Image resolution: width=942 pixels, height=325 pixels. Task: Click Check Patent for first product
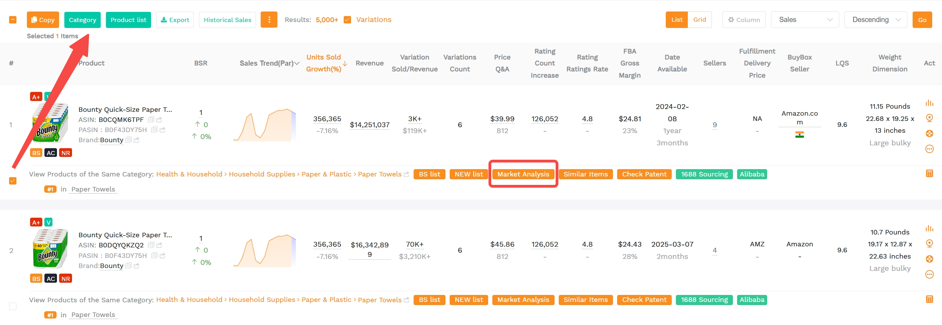(644, 174)
